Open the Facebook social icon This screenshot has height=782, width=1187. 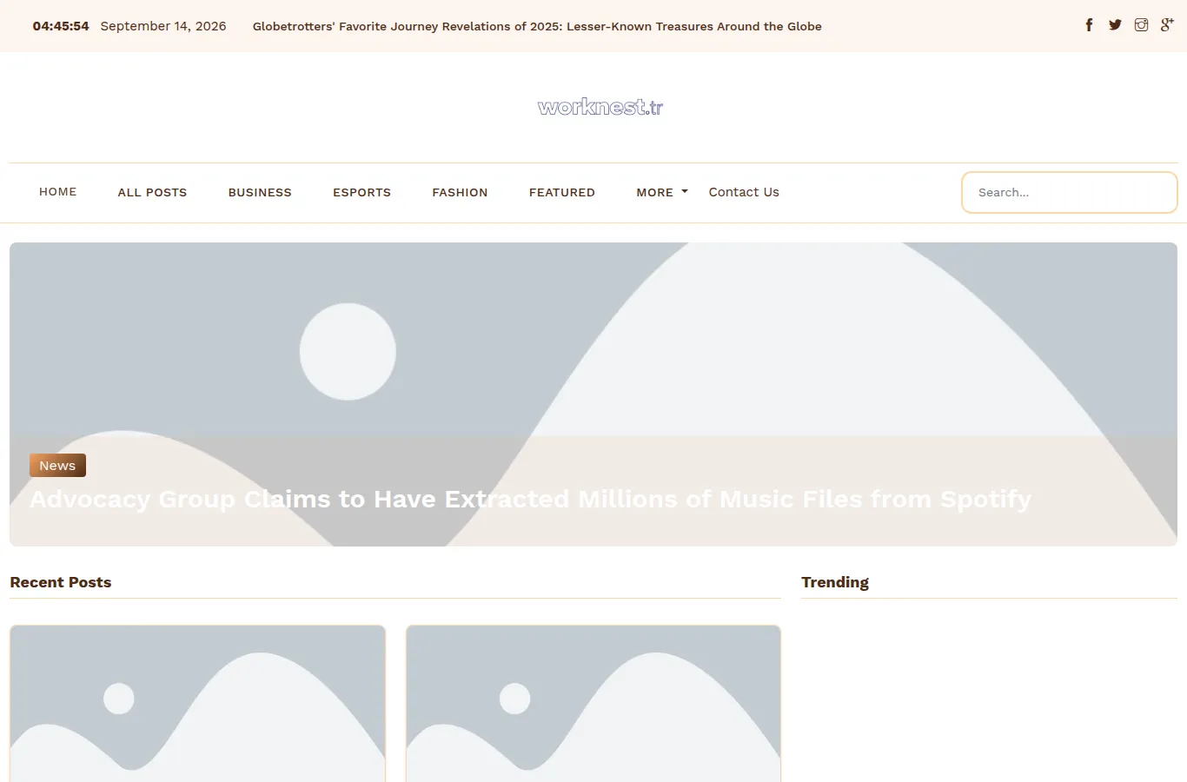coord(1089,25)
